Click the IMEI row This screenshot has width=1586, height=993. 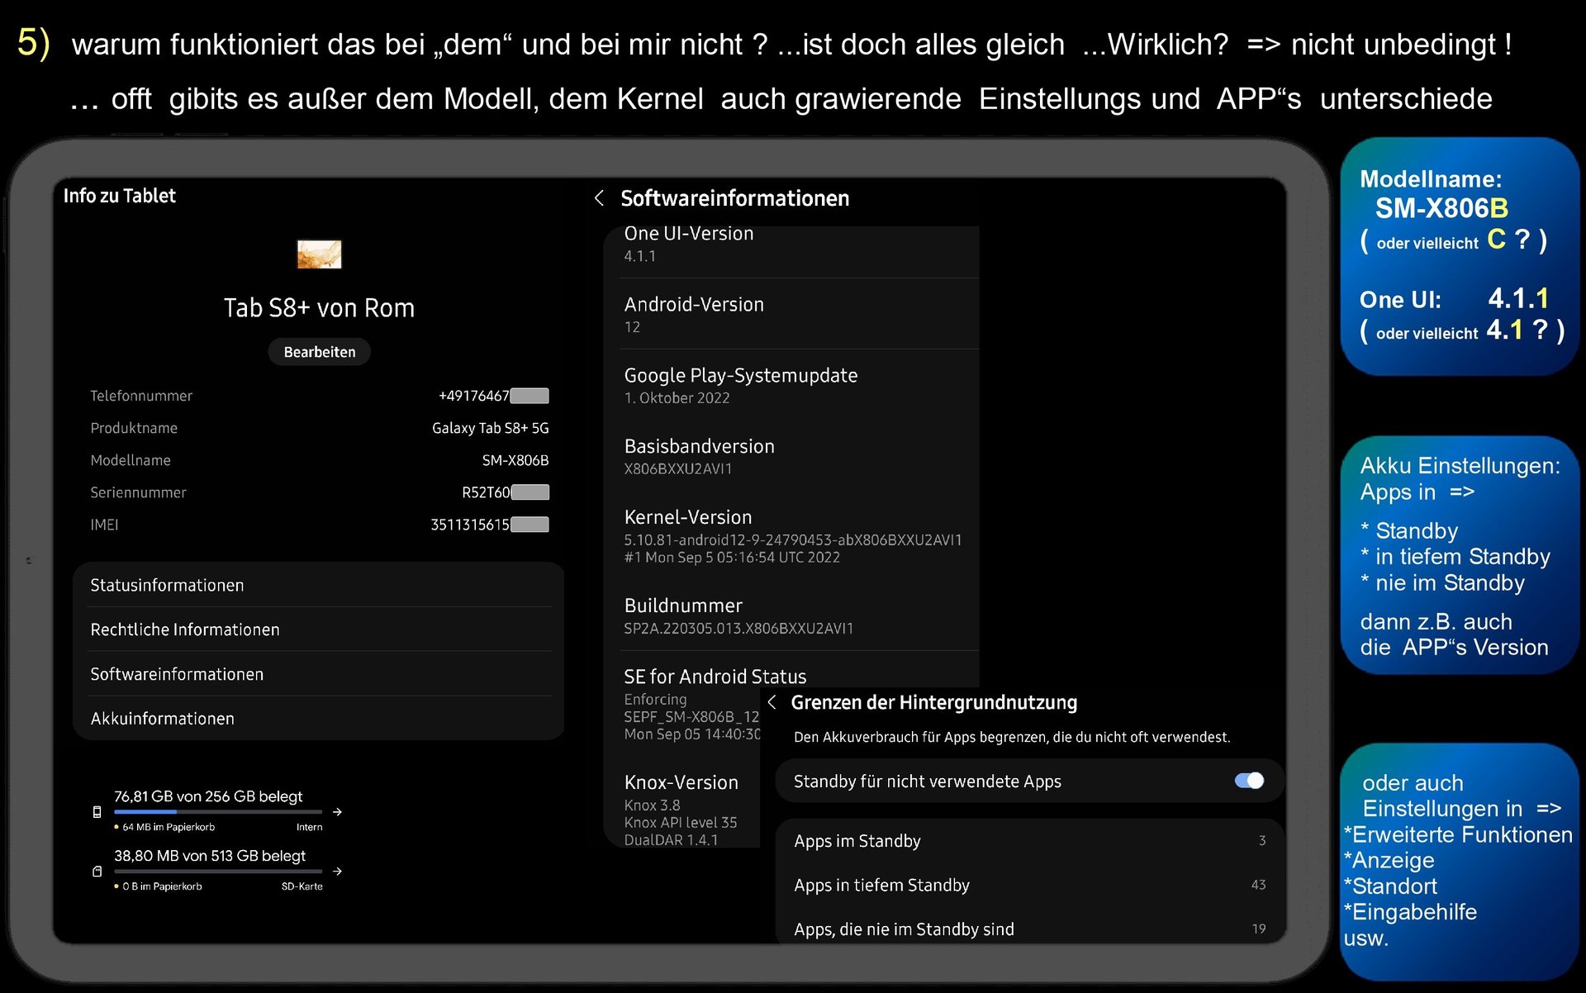pos(319,525)
